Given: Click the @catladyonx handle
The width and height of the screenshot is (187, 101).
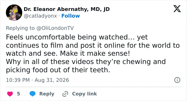Looking at the screenshot, I should (x=40, y=16).
